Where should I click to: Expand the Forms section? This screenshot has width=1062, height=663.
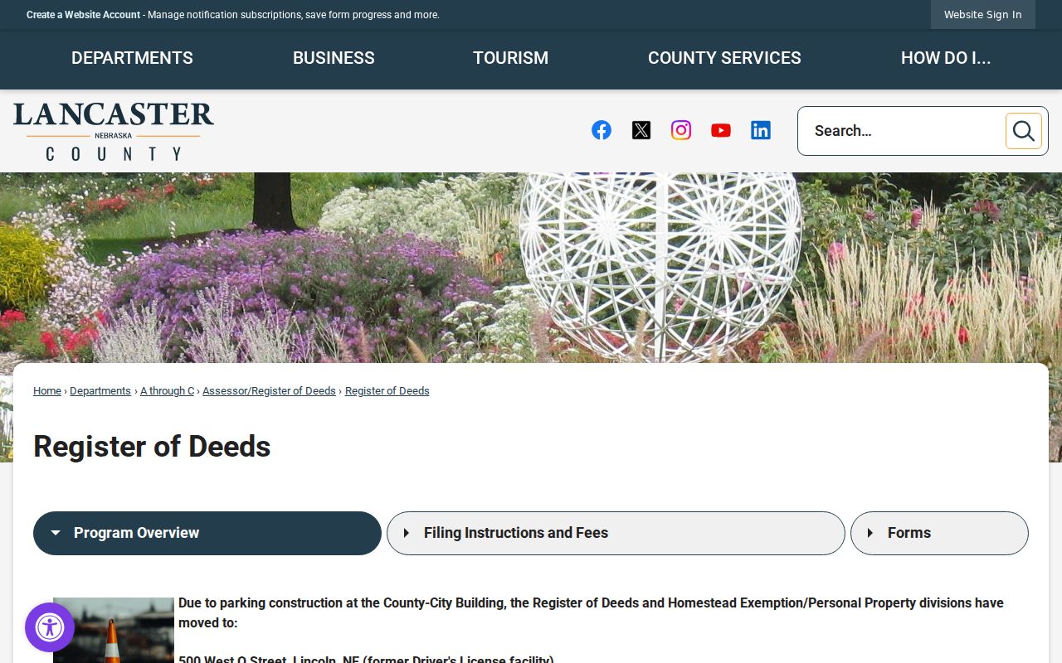click(939, 533)
